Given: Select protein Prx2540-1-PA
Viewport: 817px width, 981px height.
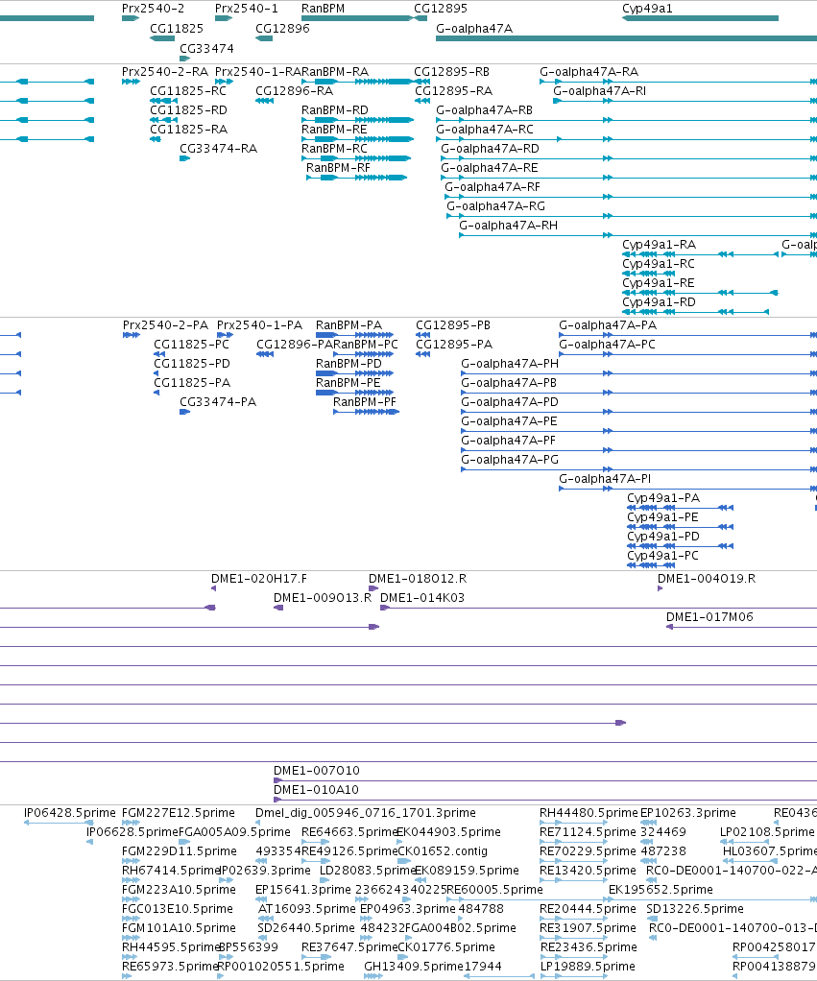Looking at the screenshot, I should pos(259,326).
